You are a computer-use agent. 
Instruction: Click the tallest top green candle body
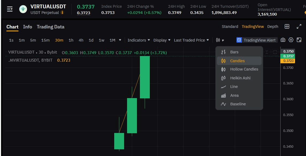click(145, 77)
